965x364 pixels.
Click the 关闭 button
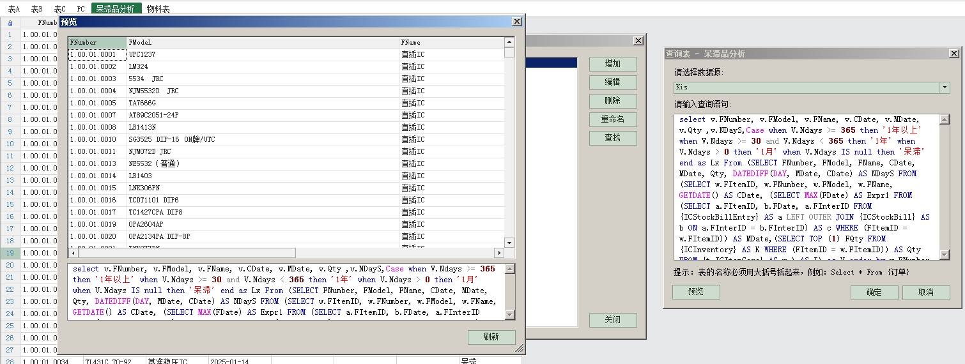(x=612, y=320)
